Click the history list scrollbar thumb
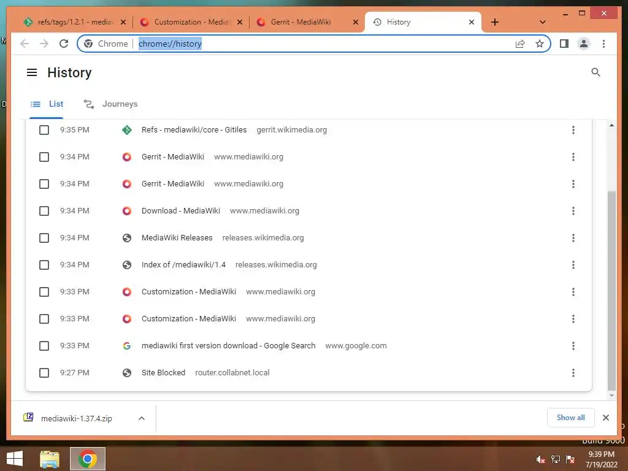This screenshot has height=471, width=628. click(x=611, y=290)
